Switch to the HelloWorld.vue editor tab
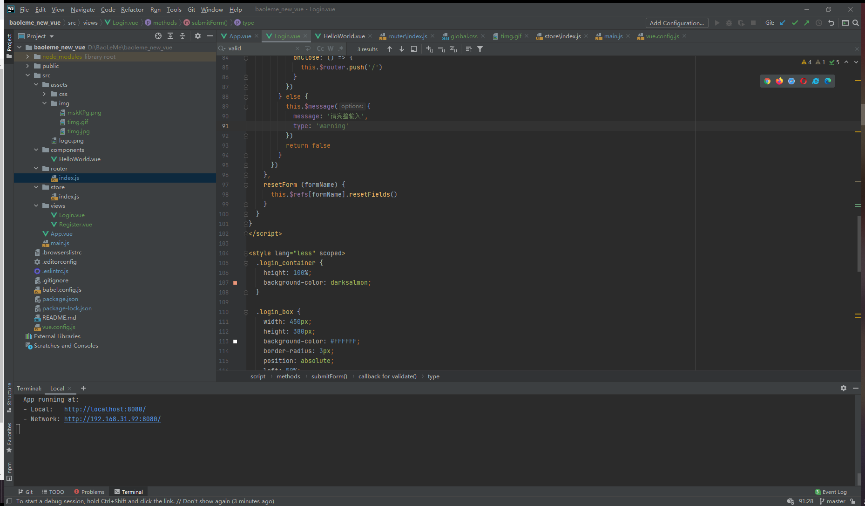The image size is (865, 506). coord(344,36)
